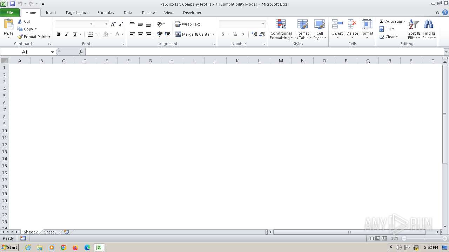Toggle Align Text Right

(x=148, y=34)
